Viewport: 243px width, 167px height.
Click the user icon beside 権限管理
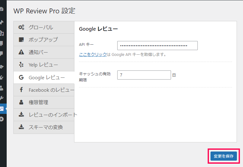(x=21, y=102)
